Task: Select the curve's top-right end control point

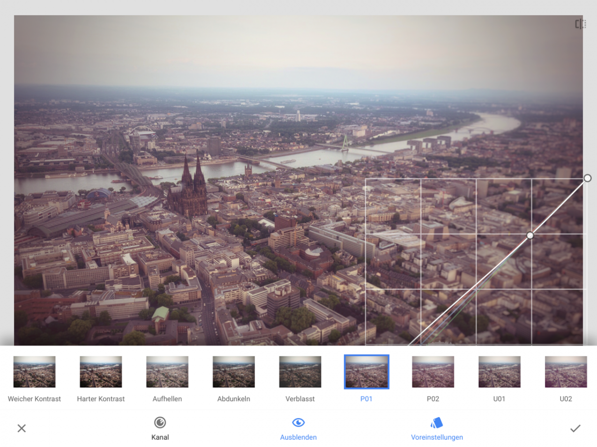Action: [x=588, y=178]
